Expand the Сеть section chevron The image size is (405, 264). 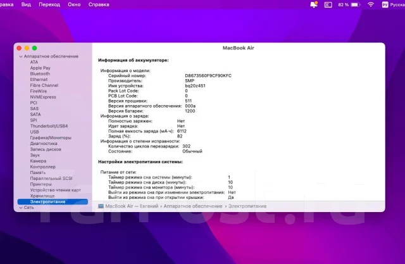tap(21, 208)
